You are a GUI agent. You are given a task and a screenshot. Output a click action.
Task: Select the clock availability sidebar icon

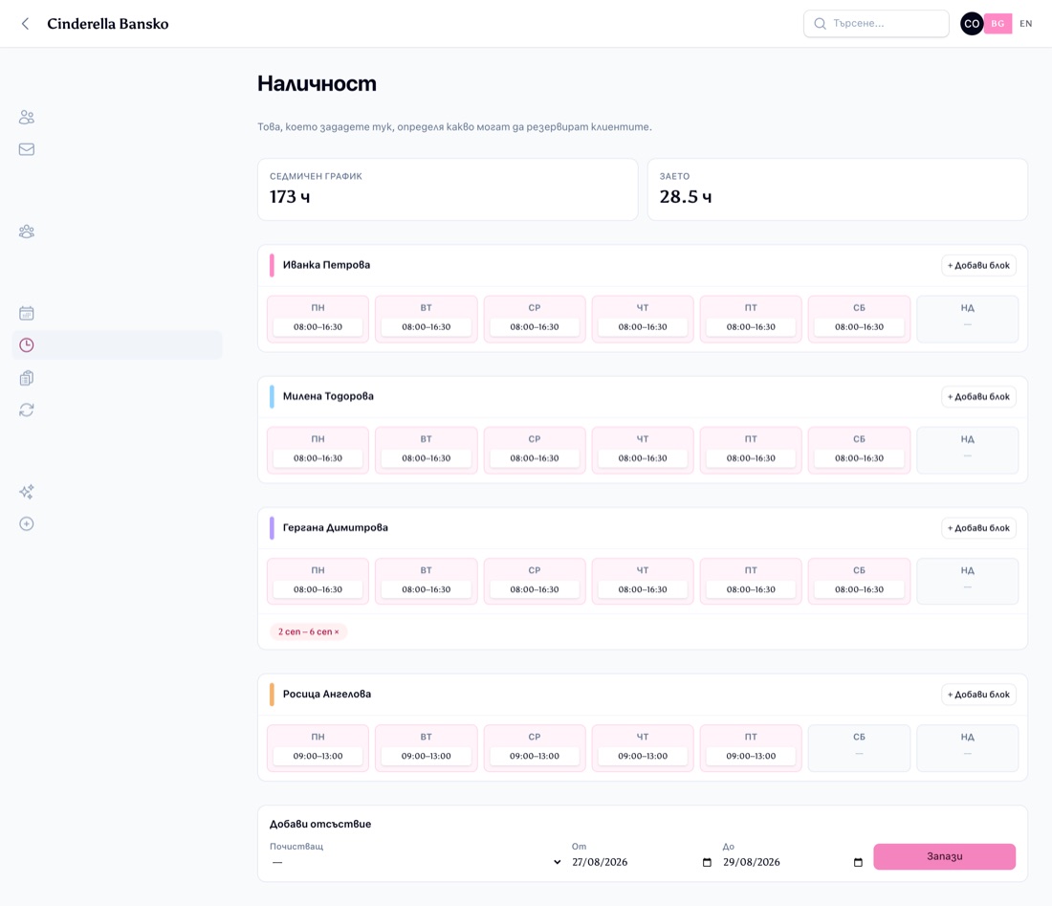click(27, 345)
